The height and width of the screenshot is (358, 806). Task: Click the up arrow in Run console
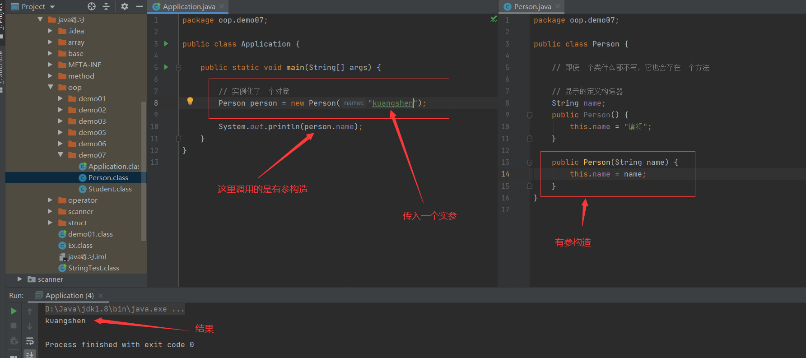pyautogui.click(x=30, y=311)
